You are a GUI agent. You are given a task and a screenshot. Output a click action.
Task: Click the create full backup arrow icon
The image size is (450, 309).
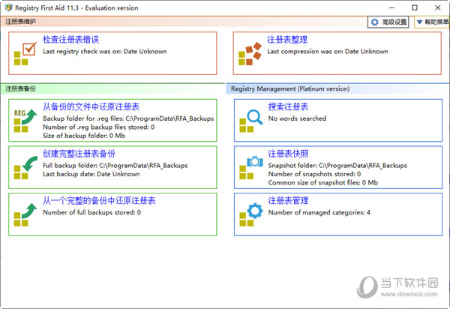pos(25,167)
